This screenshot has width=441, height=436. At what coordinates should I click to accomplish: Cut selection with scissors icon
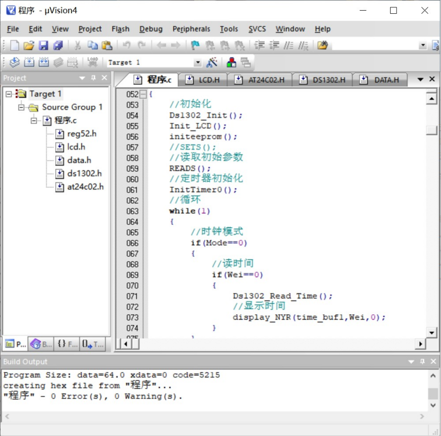click(x=77, y=45)
